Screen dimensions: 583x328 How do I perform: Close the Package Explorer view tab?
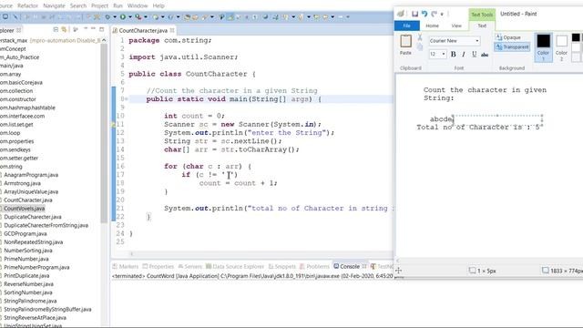click(18, 30)
